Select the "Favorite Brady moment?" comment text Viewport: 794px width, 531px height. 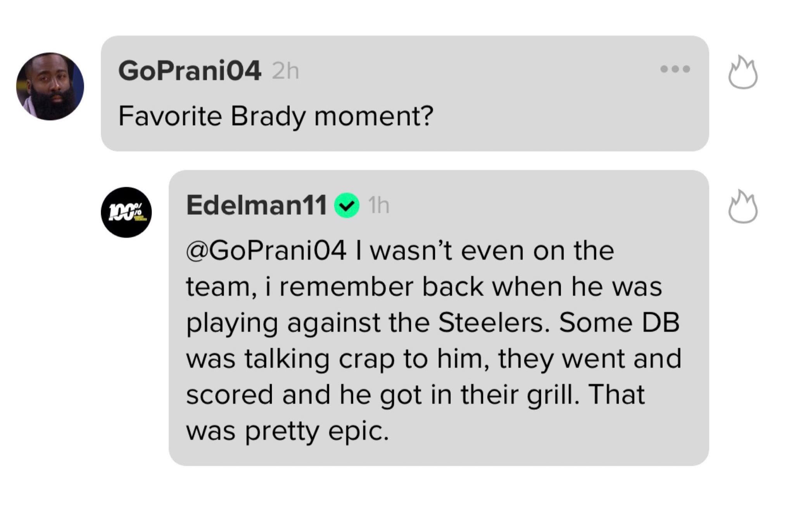tap(275, 116)
